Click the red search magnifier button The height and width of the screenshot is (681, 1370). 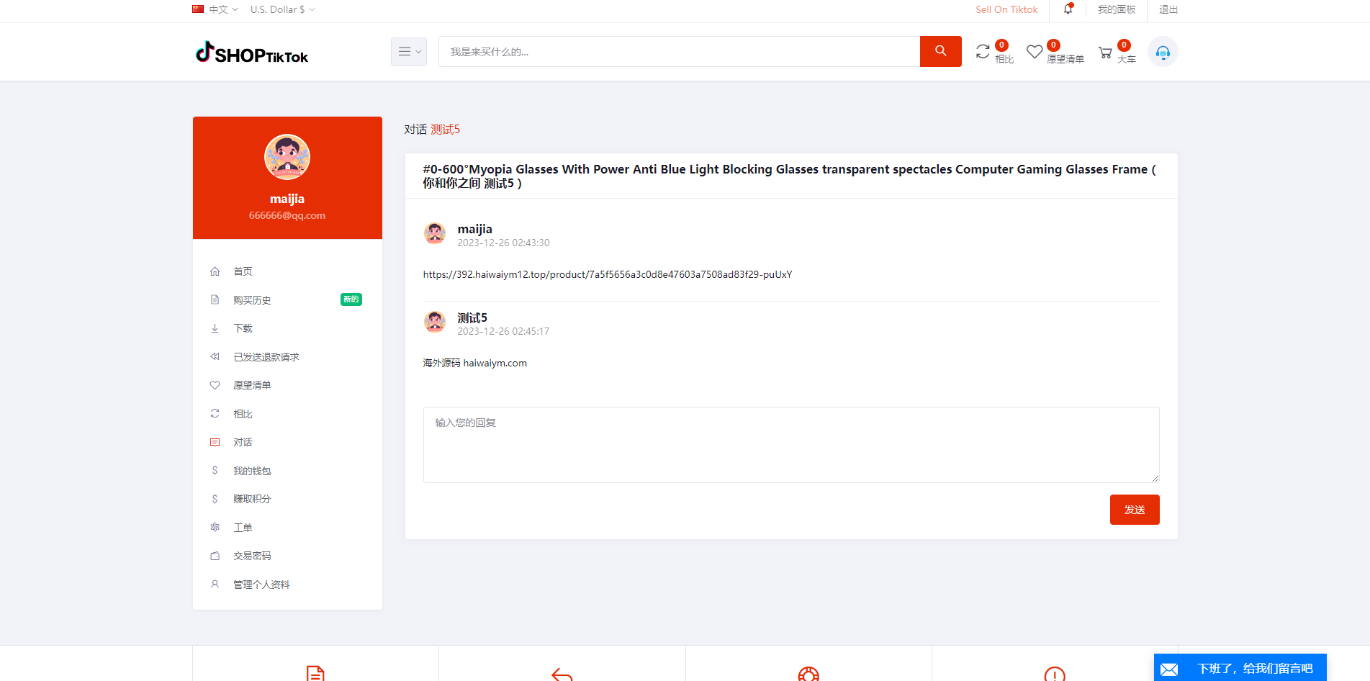[x=940, y=51]
